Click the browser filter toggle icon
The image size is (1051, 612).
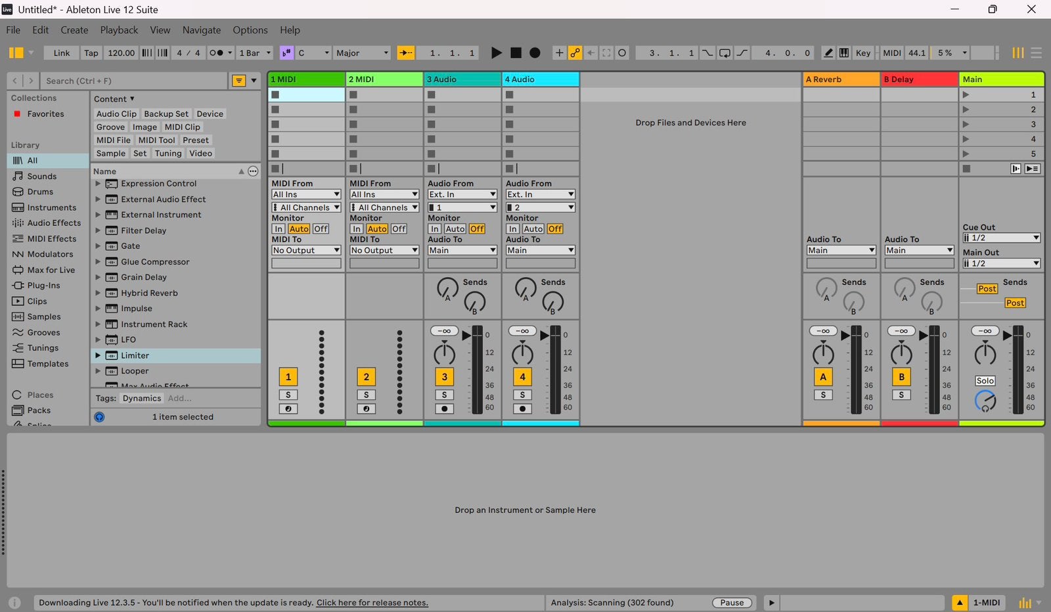point(239,80)
